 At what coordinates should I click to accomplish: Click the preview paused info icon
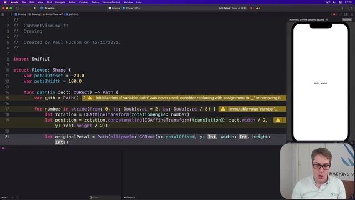(x=327, y=20)
